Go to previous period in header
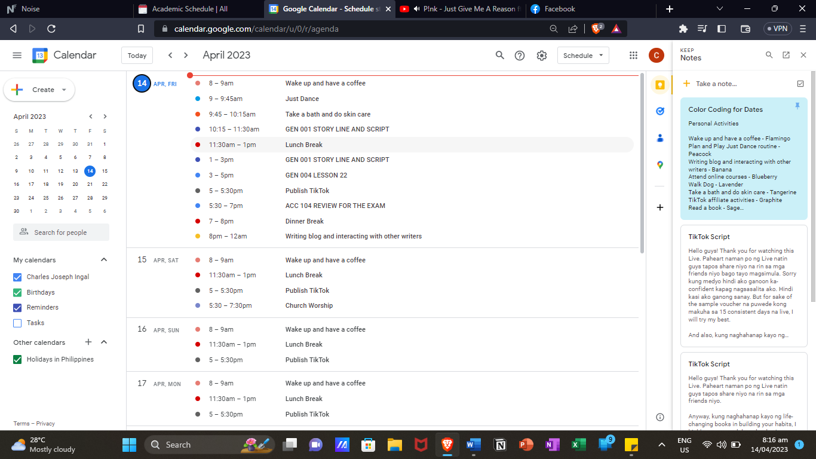 pos(170,56)
